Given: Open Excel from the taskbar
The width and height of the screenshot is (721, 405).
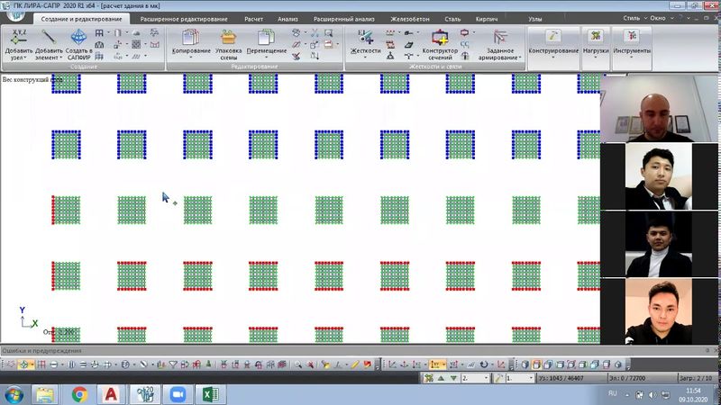Looking at the screenshot, I should click(205, 393).
